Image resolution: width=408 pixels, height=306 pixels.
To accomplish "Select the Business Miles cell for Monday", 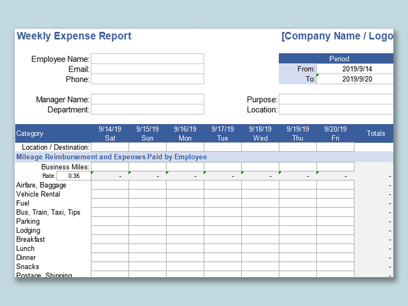I will (185, 167).
